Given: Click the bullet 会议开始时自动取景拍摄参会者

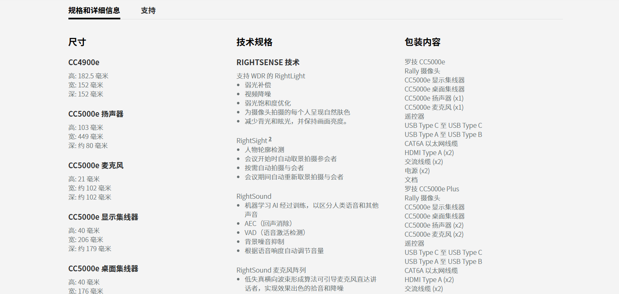Looking at the screenshot, I should tap(291, 159).
